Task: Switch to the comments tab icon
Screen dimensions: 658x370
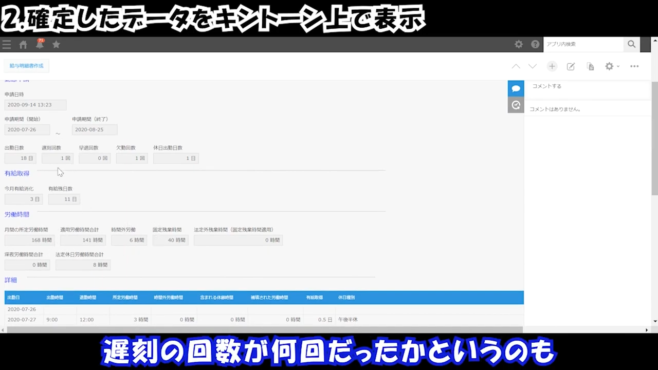Action: [516, 88]
